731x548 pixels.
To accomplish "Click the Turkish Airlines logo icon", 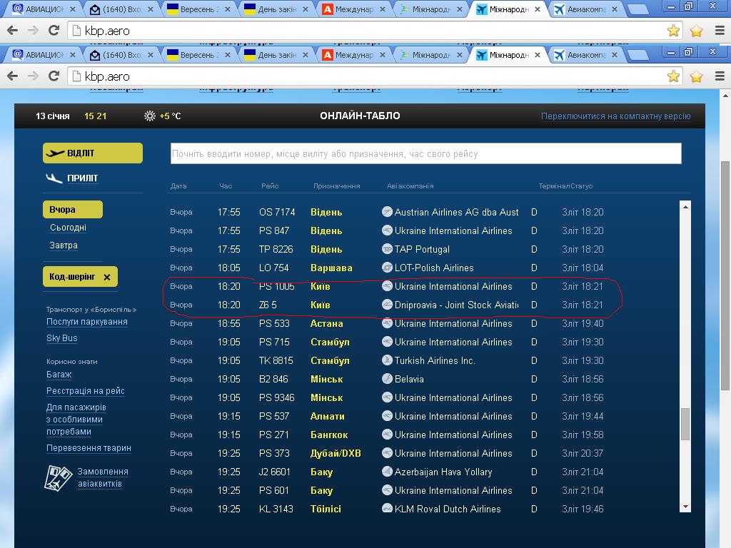I will (388, 360).
